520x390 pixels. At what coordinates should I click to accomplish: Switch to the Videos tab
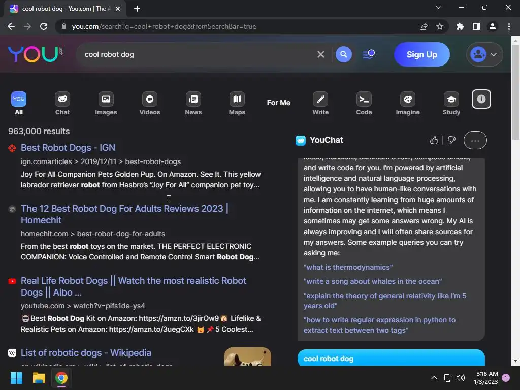(150, 104)
